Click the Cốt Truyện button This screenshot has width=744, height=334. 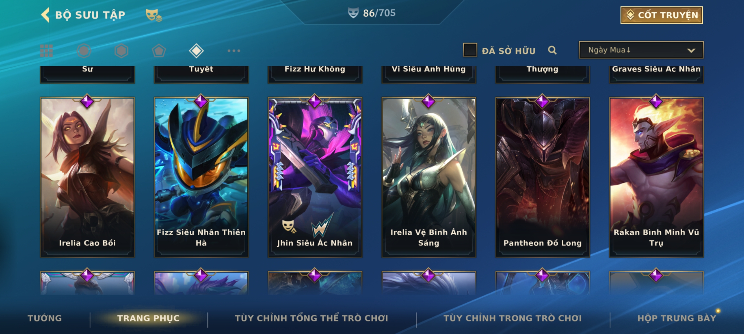(x=662, y=15)
